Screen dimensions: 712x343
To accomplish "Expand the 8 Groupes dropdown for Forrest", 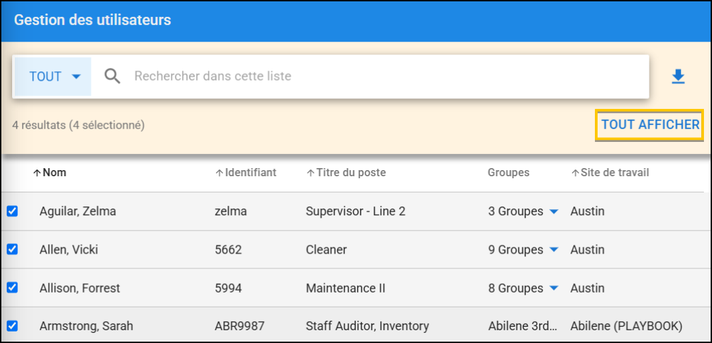I will (553, 289).
